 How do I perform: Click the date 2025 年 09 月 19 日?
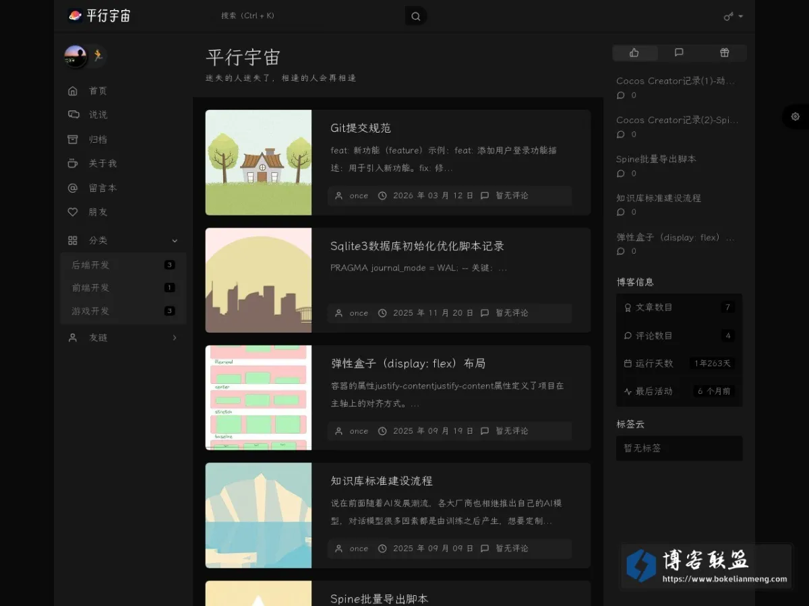(x=433, y=431)
